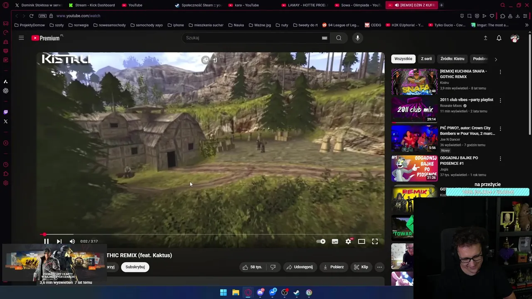Like the video with 58 tys. button
The width and height of the screenshot is (532, 299).
[x=252, y=267]
